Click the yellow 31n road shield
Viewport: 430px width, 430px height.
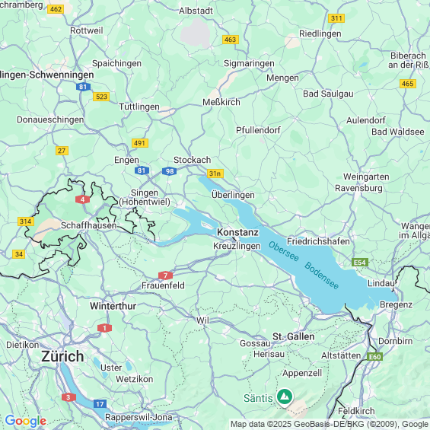tap(215, 174)
